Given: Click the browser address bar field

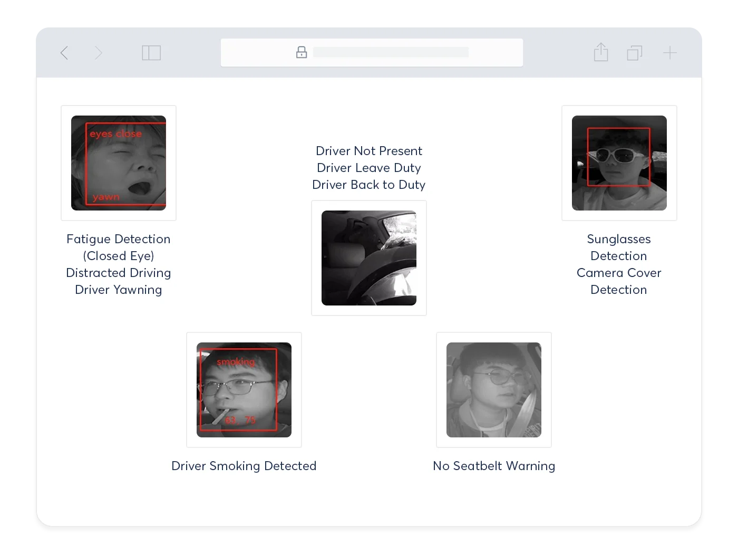Looking at the screenshot, I should pyautogui.click(x=390, y=52).
